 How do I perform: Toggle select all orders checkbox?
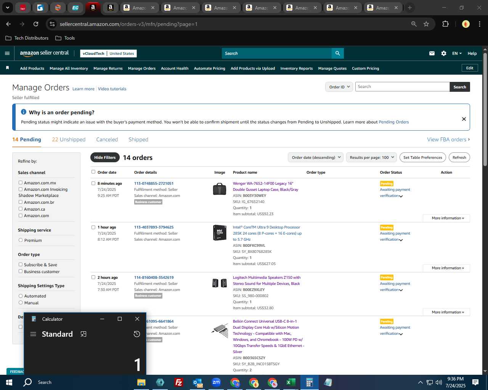click(x=93, y=172)
